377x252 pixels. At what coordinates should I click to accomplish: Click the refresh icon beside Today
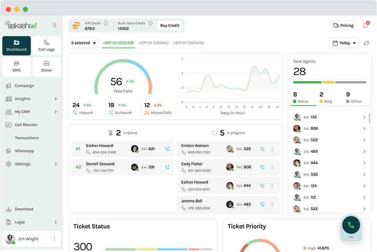[x=366, y=43]
